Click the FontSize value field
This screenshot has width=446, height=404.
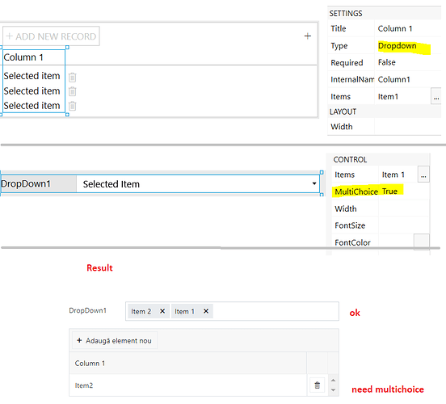pyautogui.click(x=403, y=225)
